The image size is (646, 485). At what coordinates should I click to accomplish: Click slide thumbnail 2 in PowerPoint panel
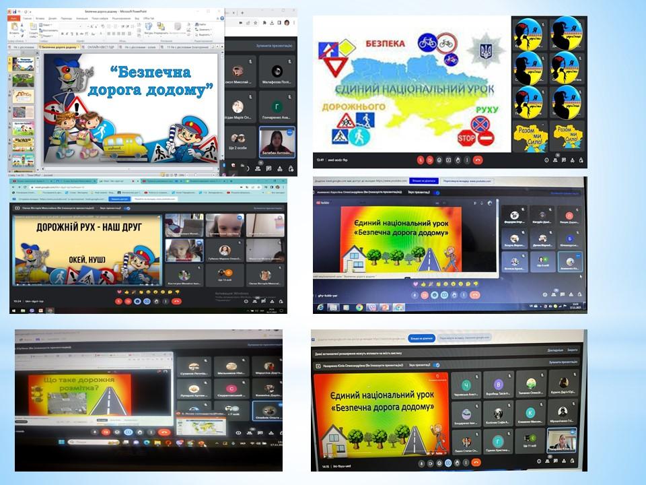pos(23,80)
